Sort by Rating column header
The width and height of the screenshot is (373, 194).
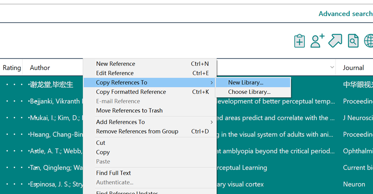[12, 68]
